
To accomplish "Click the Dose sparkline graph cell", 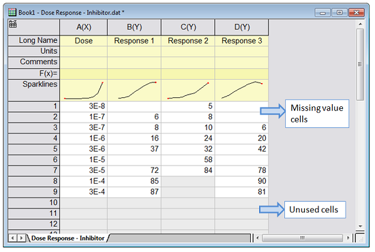I will tap(84, 91).
